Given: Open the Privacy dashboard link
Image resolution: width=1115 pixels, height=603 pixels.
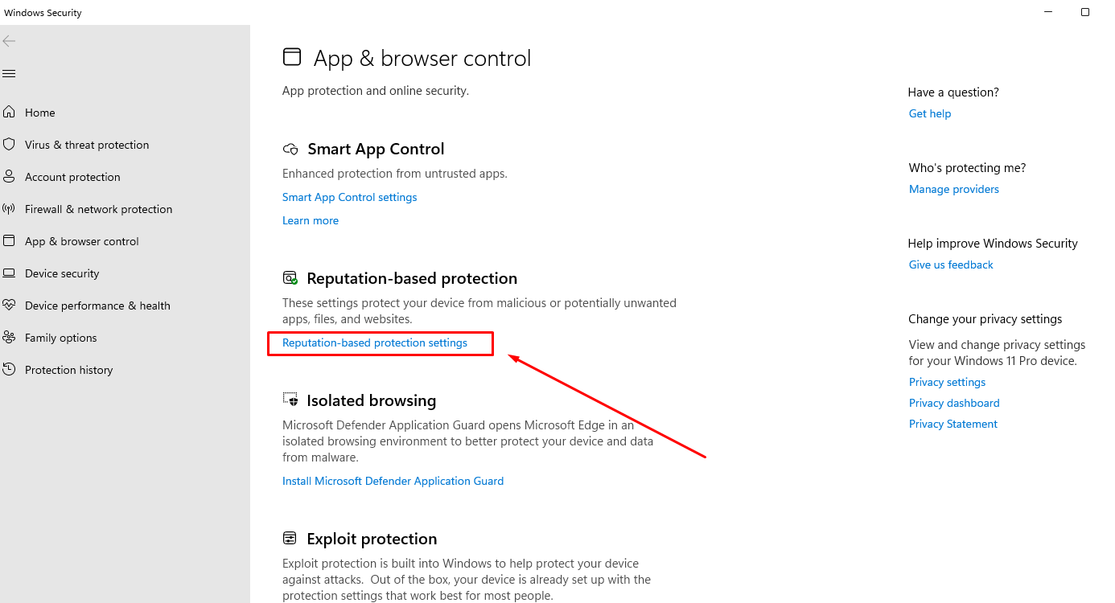Looking at the screenshot, I should tap(953, 403).
